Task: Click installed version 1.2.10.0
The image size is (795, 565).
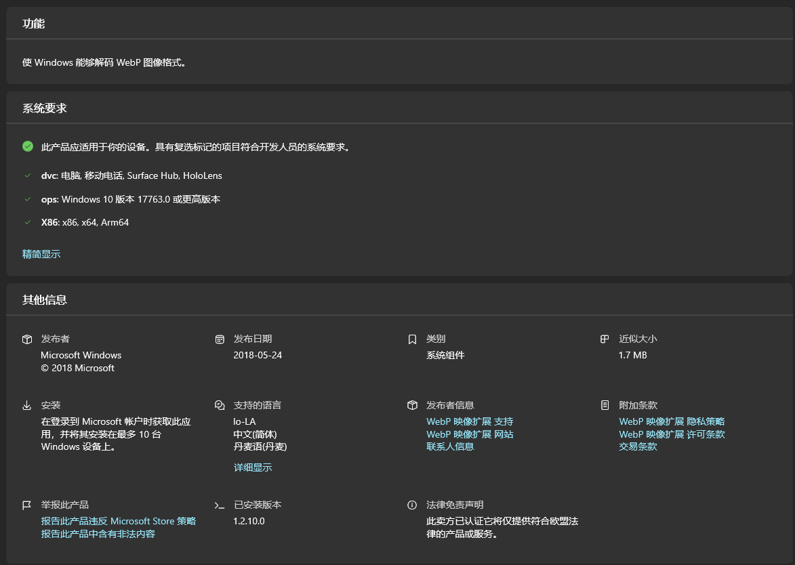Action: coord(249,521)
